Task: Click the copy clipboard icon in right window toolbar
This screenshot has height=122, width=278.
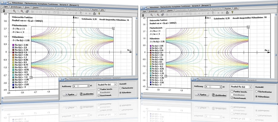Action: point(213,13)
